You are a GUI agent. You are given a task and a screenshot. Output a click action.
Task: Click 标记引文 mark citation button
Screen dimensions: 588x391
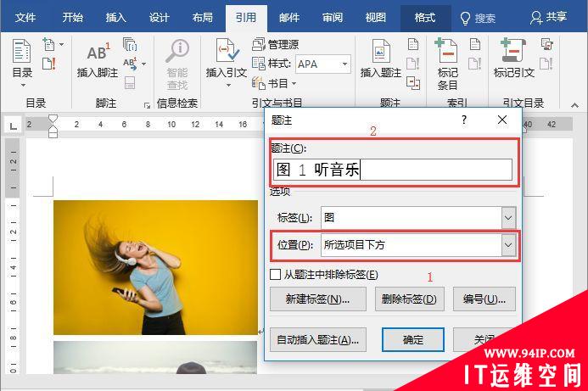pyautogui.click(x=514, y=59)
